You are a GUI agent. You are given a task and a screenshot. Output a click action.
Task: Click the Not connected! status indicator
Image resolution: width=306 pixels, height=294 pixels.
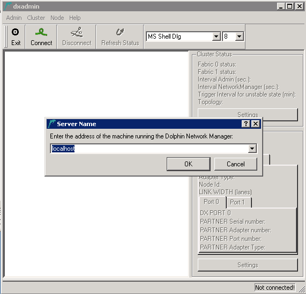coord(275,288)
